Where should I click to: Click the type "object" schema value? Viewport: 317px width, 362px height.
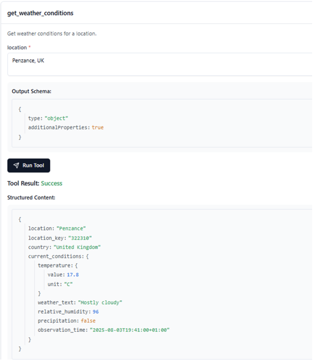(x=56, y=118)
